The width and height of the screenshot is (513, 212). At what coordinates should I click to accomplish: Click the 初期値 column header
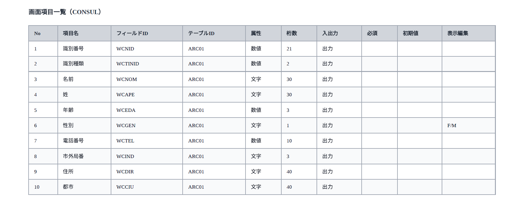420,33
